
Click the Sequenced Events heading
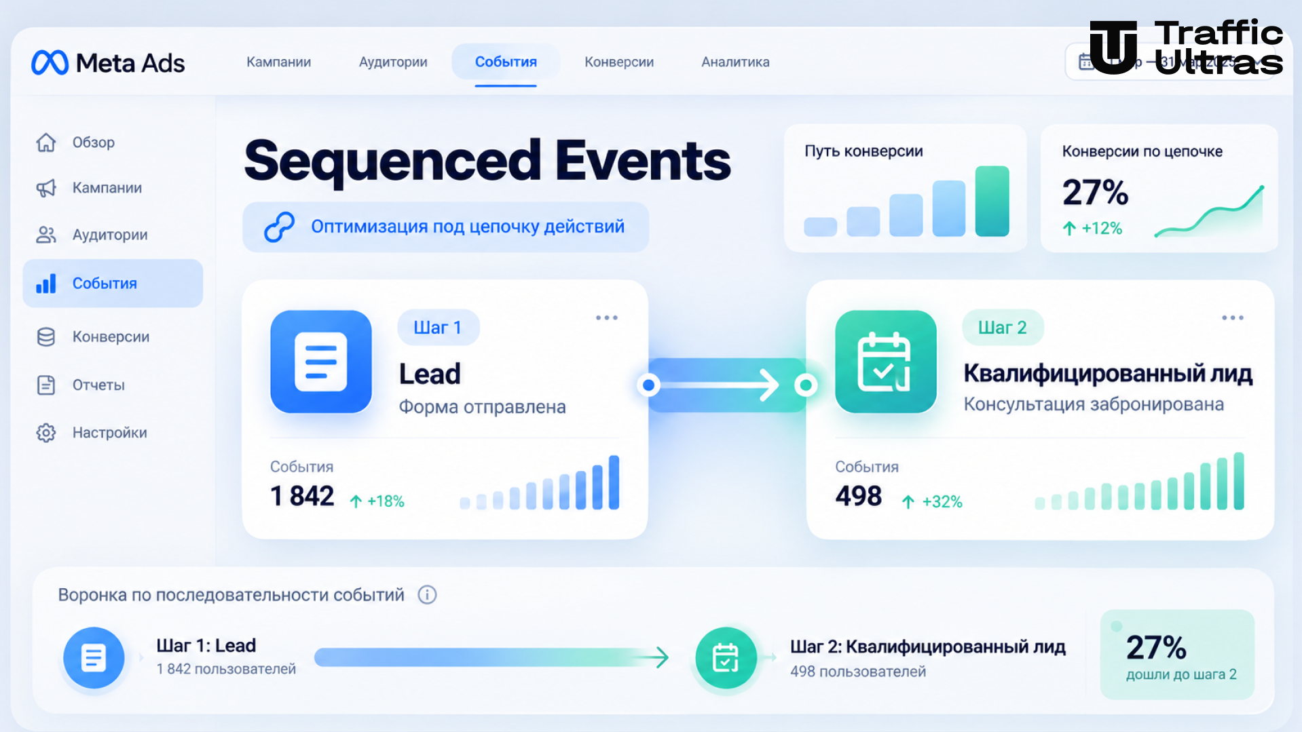tap(487, 161)
